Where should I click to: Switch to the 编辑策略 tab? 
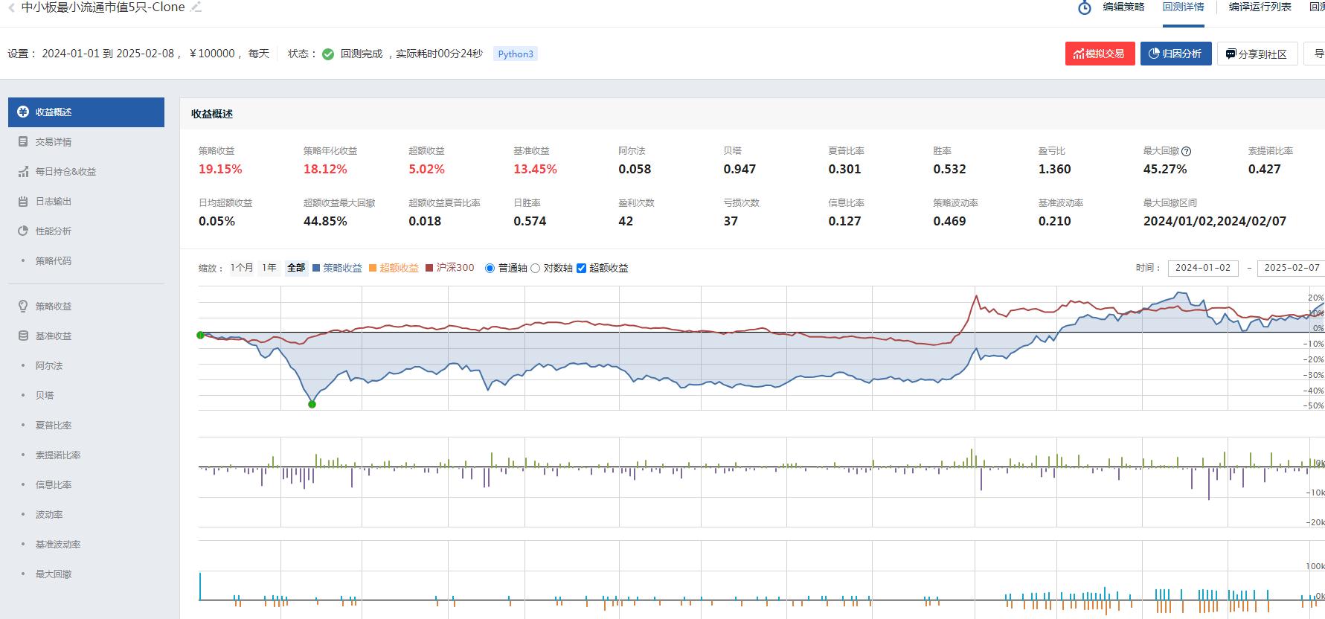(x=1123, y=7)
